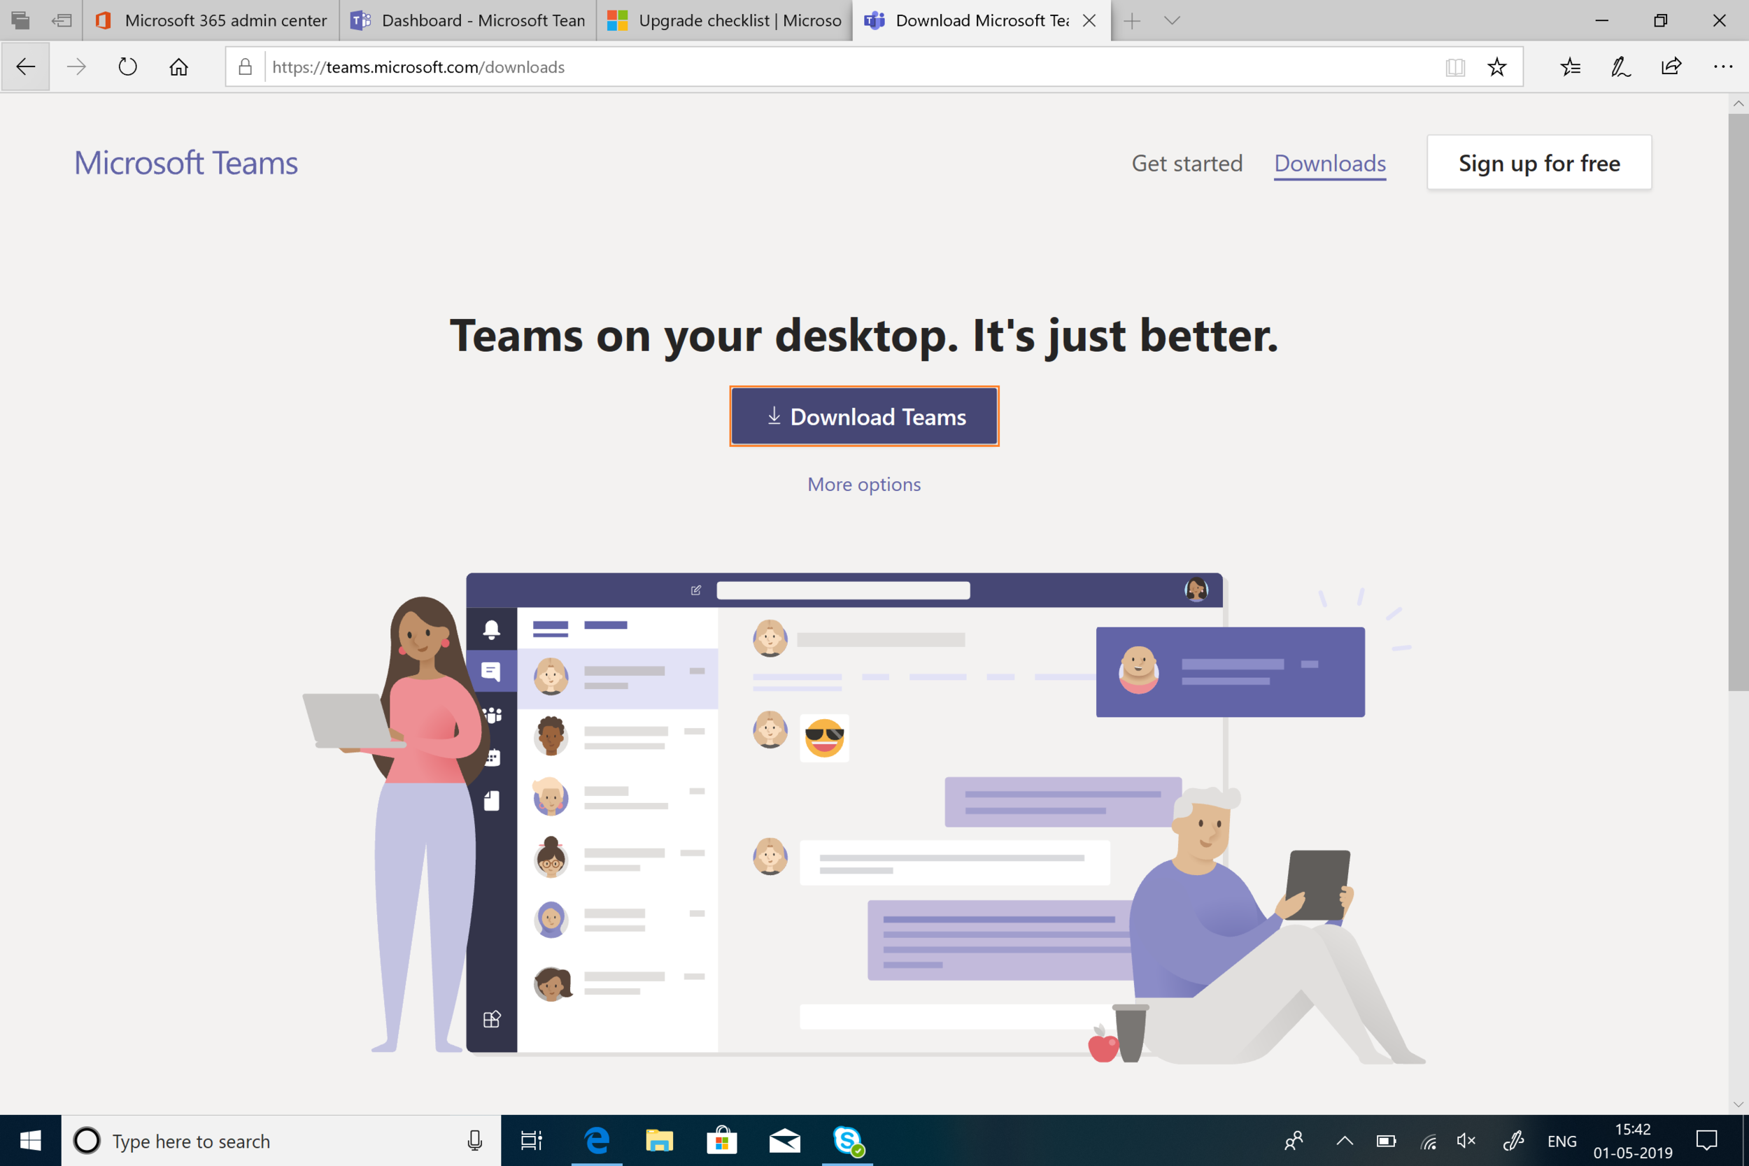This screenshot has width=1749, height=1166.
Task: Open Windows Ink Workspace pen icon
Action: tap(1513, 1141)
